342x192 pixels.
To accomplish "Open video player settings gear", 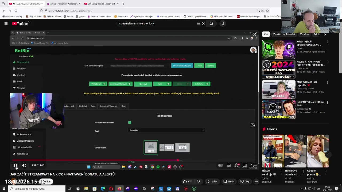I will point(236,165).
